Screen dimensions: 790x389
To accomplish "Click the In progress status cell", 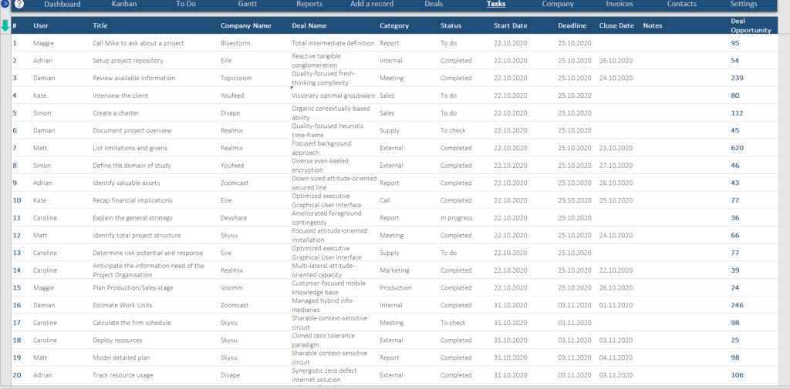I will [x=455, y=218].
